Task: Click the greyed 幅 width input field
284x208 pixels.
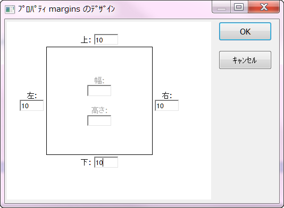Action: pyautogui.click(x=99, y=91)
